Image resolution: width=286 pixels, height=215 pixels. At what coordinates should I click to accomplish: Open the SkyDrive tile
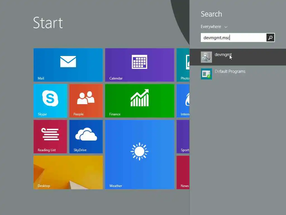(x=86, y=137)
